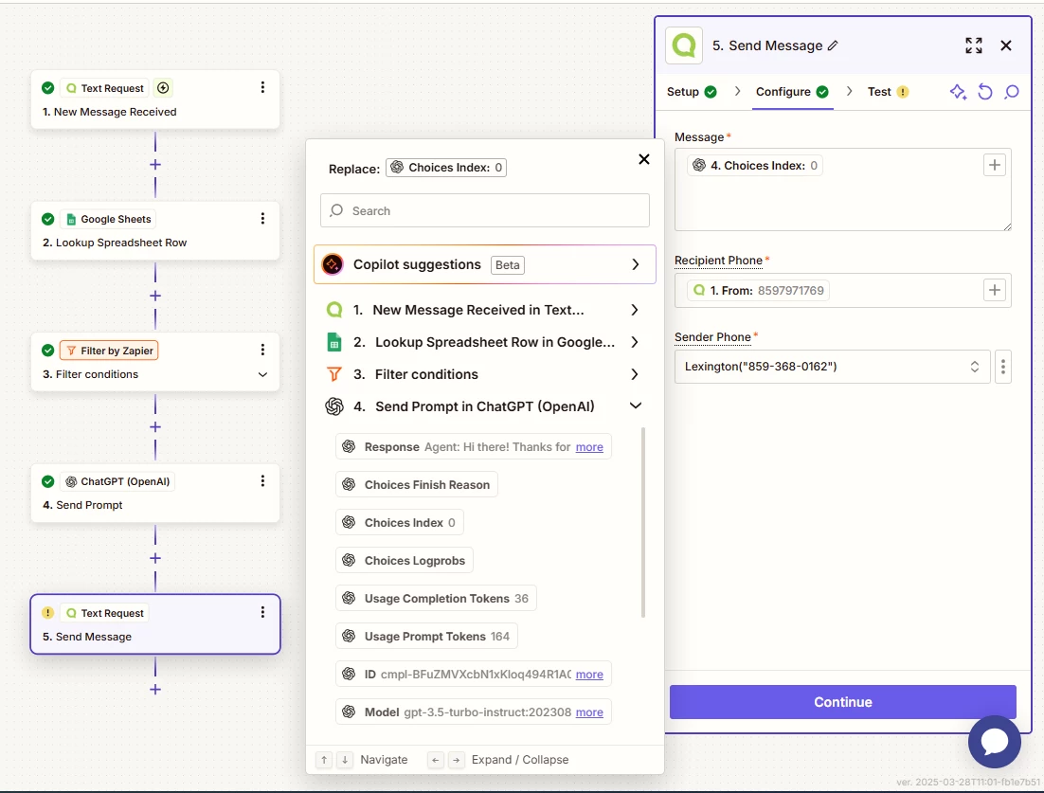The height and width of the screenshot is (793, 1044).
Task: Click the navigate up arrow key icon
Action: pos(324,760)
